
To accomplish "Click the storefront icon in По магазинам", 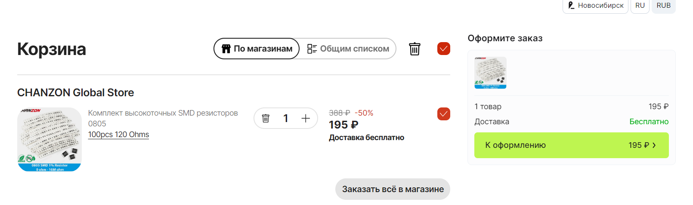I will pos(226,49).
